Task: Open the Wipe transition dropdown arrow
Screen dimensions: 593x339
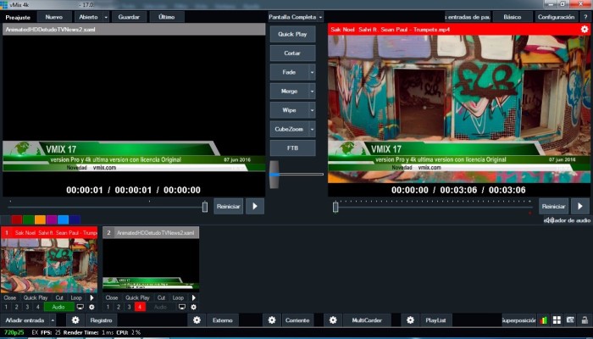Action: 312,110
